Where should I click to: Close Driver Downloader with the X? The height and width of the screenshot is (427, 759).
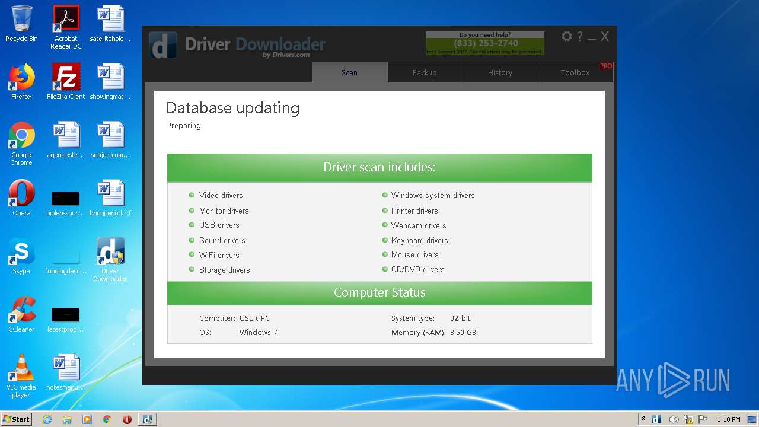point(605,36)
